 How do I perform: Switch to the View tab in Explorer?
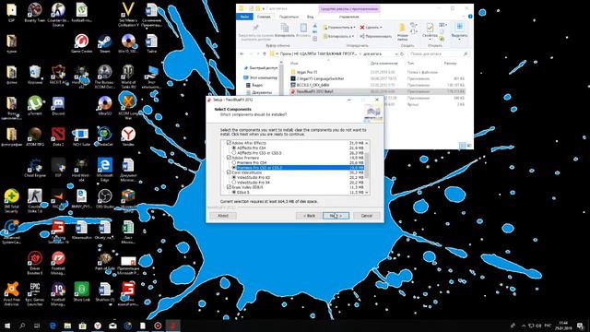(x=310, y=17)
